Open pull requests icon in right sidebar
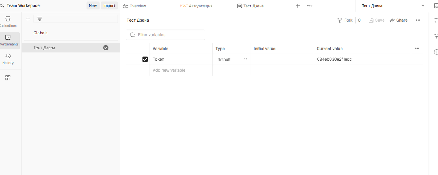The image size is (438, 175). pos(435,20)
